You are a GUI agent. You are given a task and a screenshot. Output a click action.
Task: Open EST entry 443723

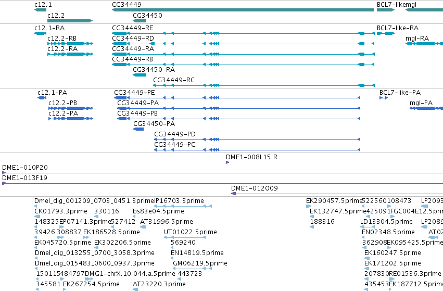click(189, 274)
